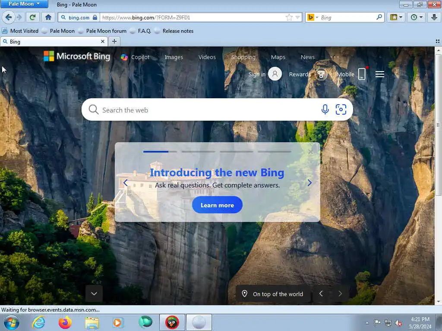This screenshot has height=331, width=442.
Task: Click the muted volume tray icon
Action: [398, 323]
